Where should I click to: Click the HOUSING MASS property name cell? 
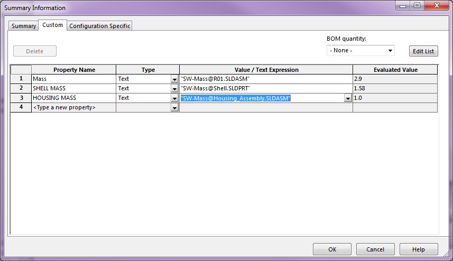(x=73, y=98)
